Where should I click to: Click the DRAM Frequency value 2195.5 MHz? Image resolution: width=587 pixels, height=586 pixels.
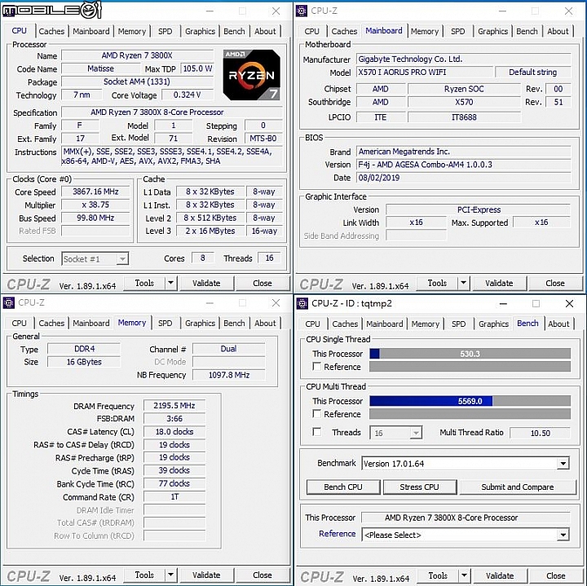(x=174, y=406)
